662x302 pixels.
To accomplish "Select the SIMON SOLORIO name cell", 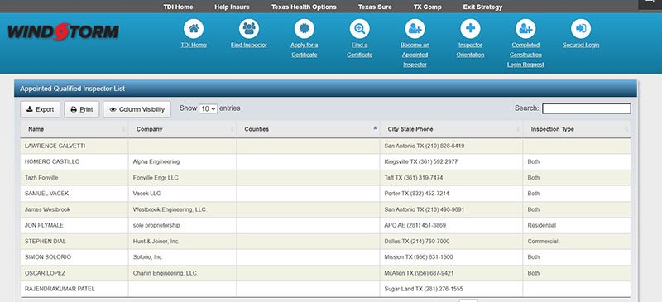I will [x=74, y=257].
